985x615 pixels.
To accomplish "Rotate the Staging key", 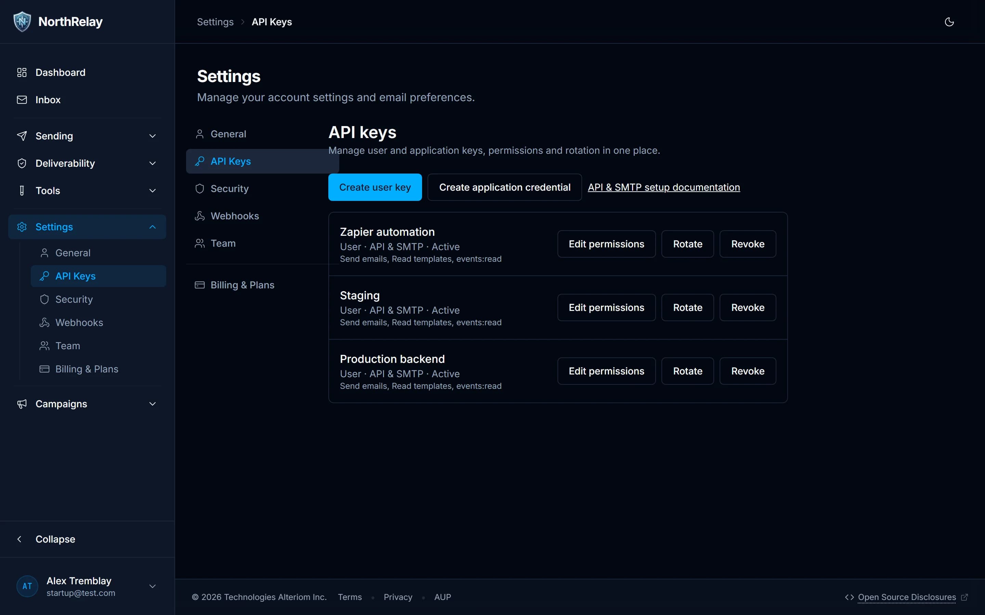I will point(687,307).
